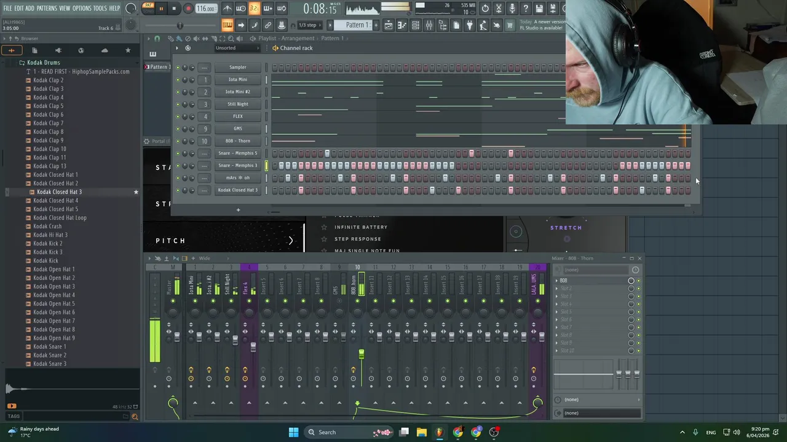The height and width of the screenshot is (442, 787).
Task: Open the Still Night channel button
Action: pyautogui.click(x=237, y=104)
